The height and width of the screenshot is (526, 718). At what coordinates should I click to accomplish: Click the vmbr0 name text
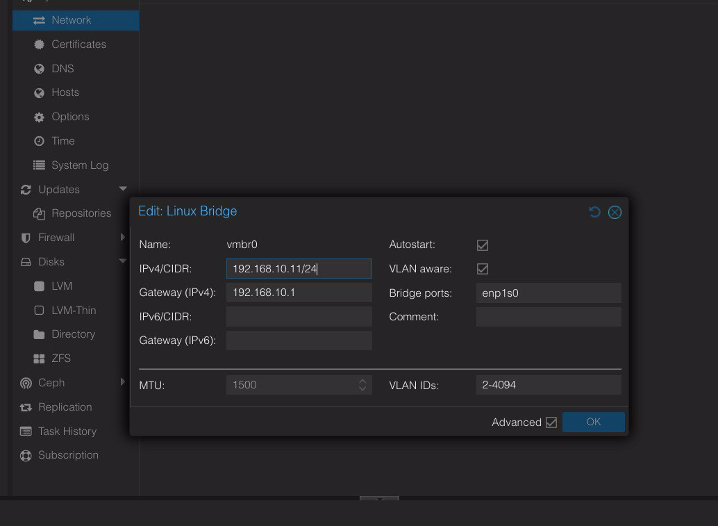click(x=242, y=245)
